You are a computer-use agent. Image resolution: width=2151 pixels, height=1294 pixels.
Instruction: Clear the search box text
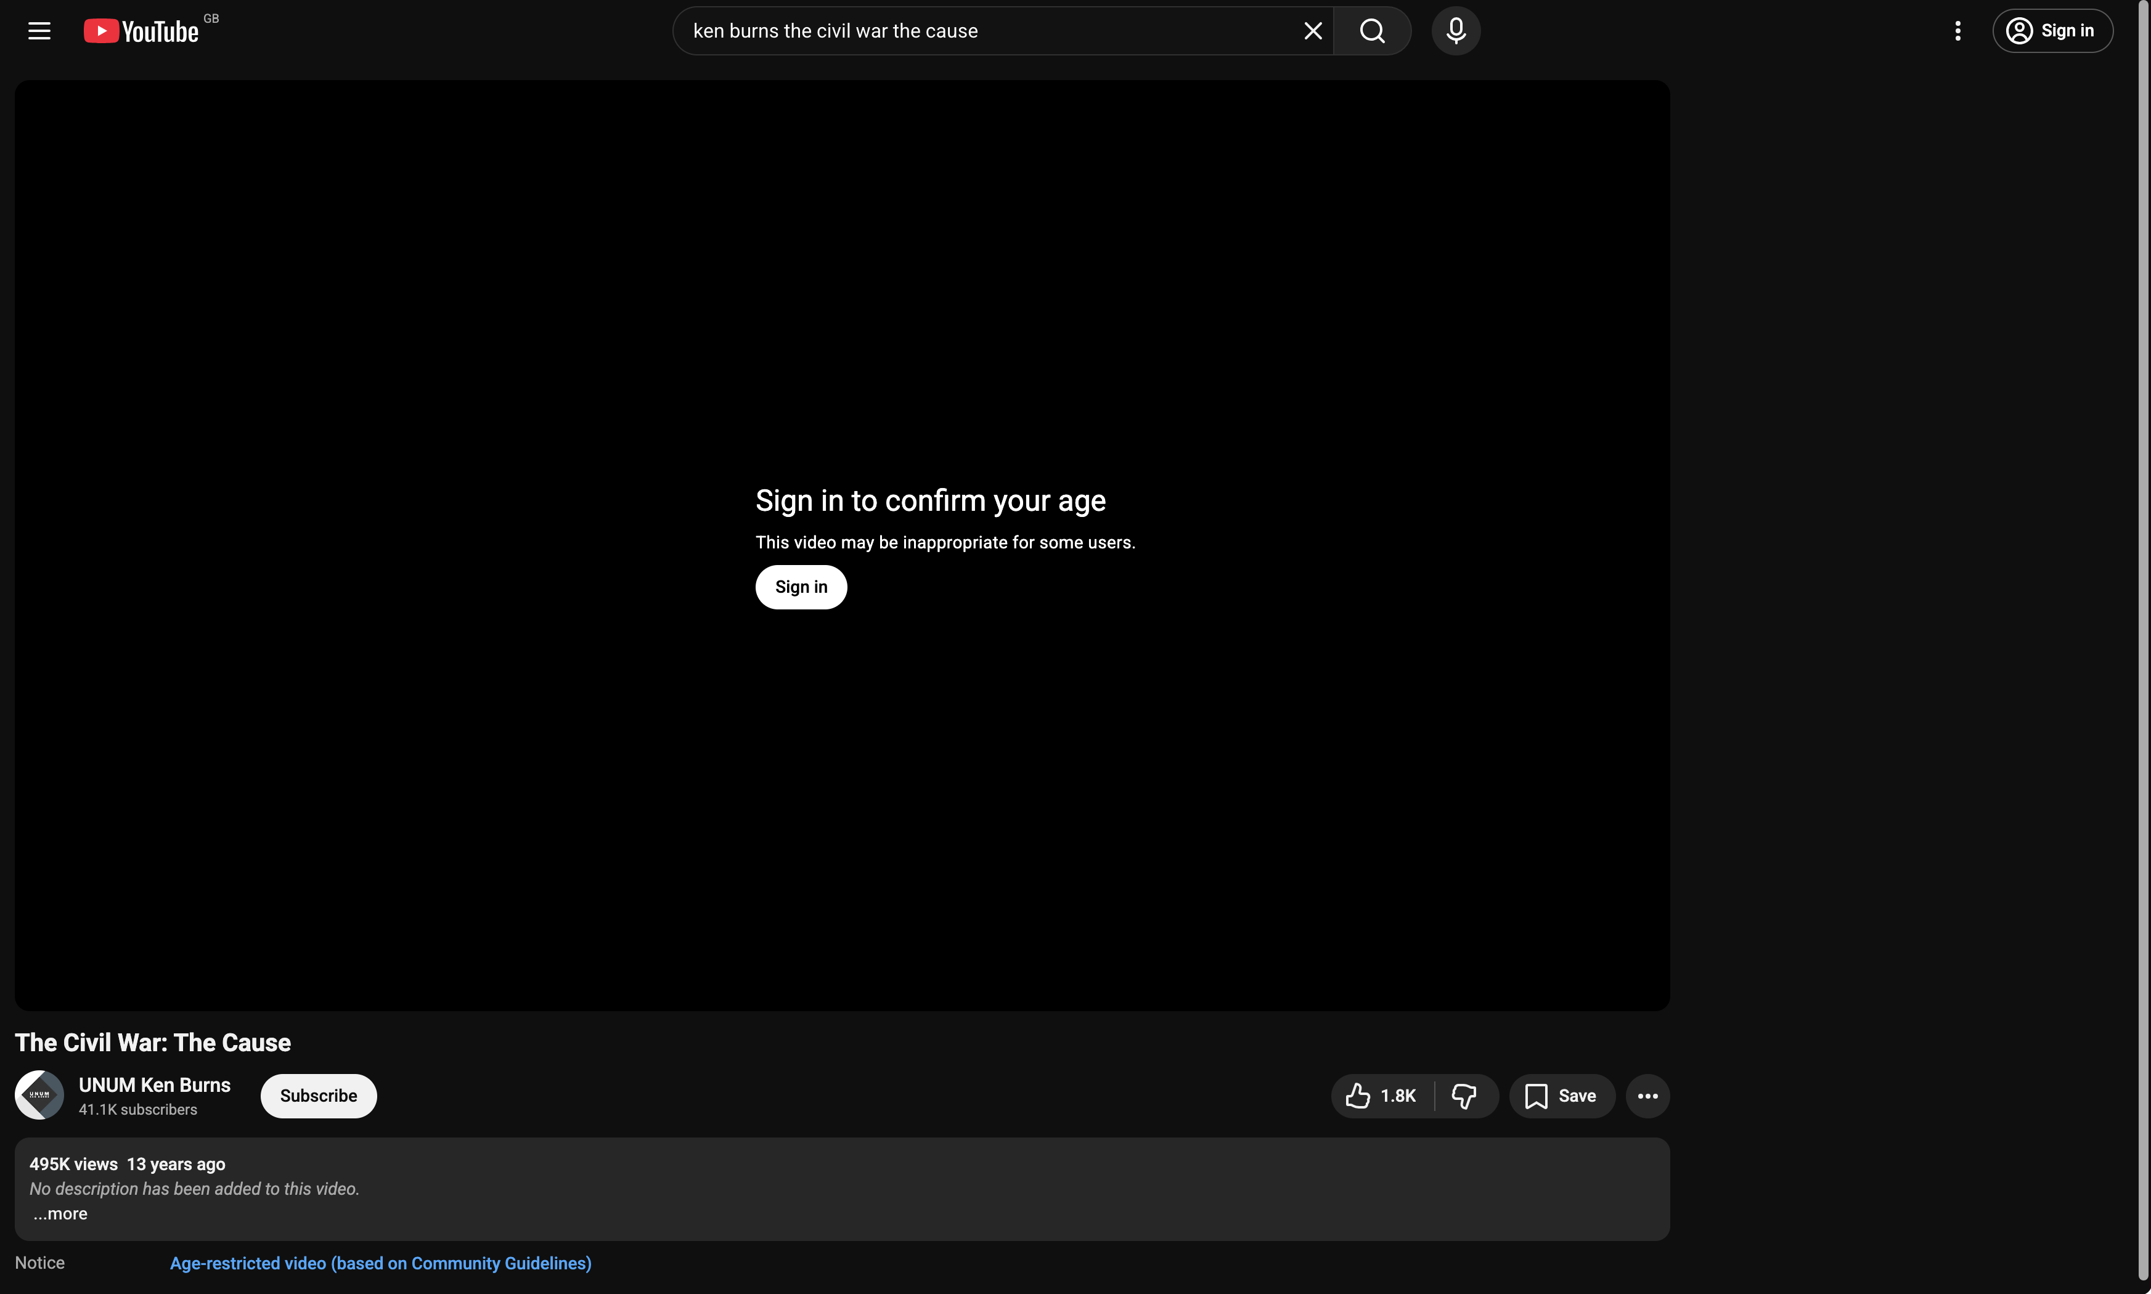click(1312, 31)
